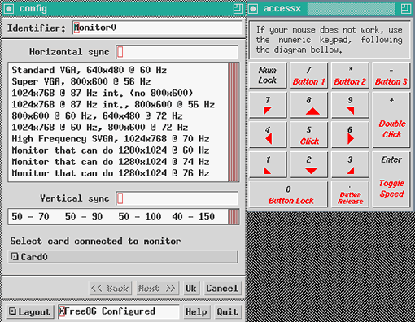
Task: Click the Quit button
Action: tap(227, 311)
